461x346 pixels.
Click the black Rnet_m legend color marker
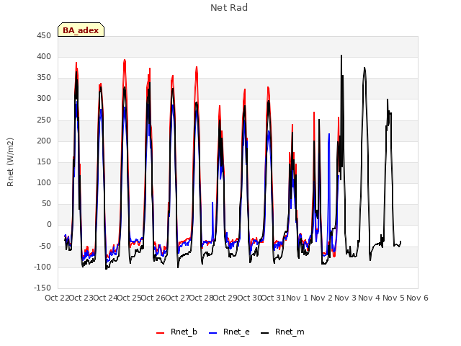(265, 333)
